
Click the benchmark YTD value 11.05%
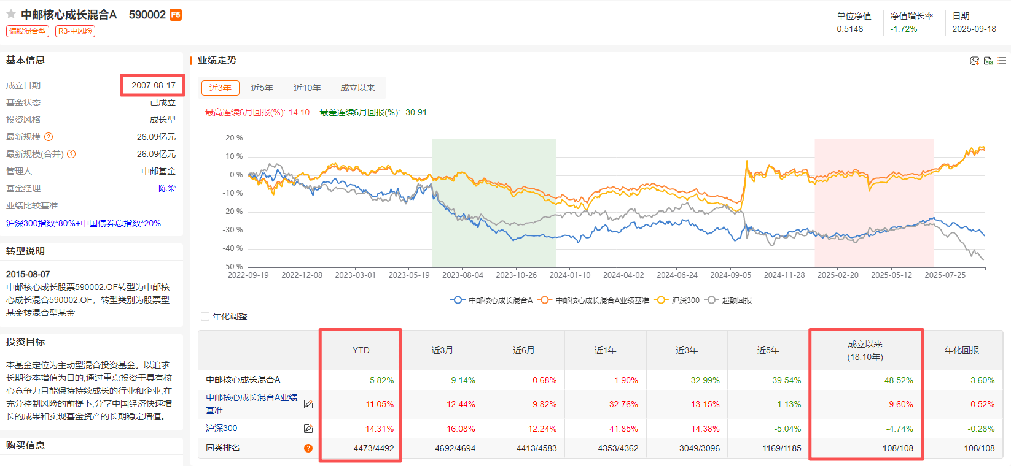coord(380,404)
